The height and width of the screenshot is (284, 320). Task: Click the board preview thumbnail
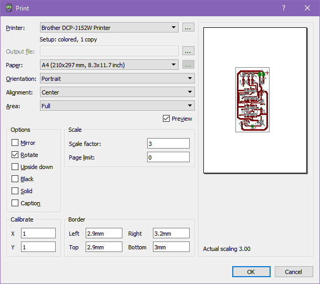252,100
